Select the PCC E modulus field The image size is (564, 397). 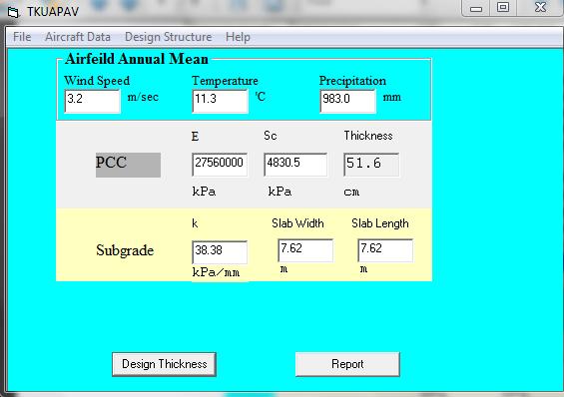click(220, 165)
